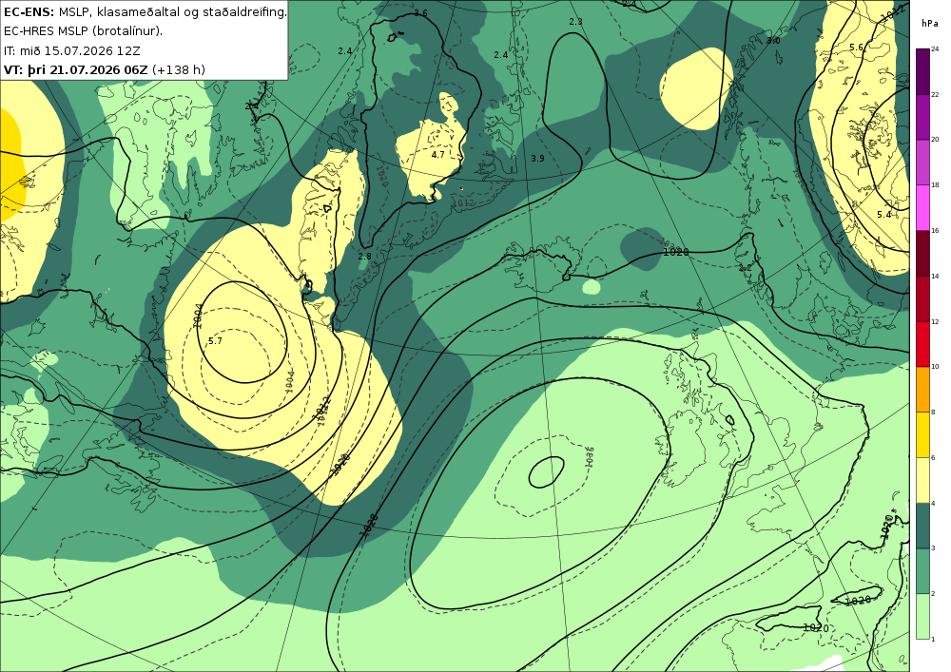
Task: Click the 4.7 spread value over Greenland
Action: click(437, 155)
